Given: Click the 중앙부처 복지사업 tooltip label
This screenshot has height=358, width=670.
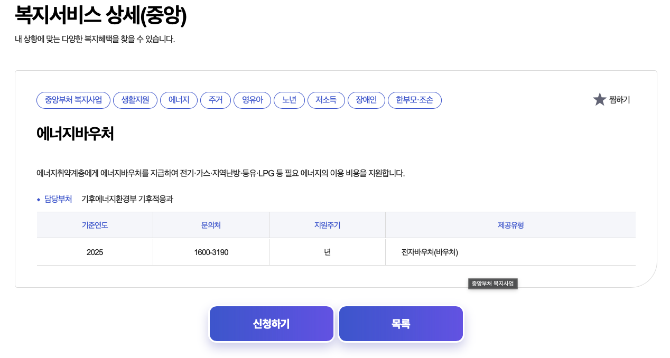Looking at the screenshot, I should [492, 284].
